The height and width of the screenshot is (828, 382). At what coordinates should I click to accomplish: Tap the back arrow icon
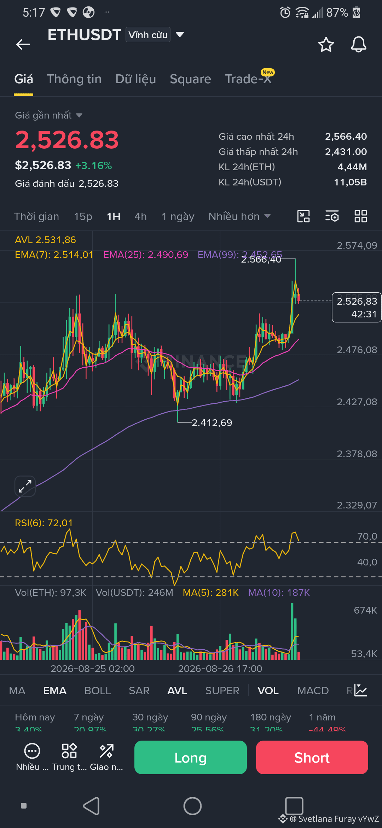[x=23, y=44]
